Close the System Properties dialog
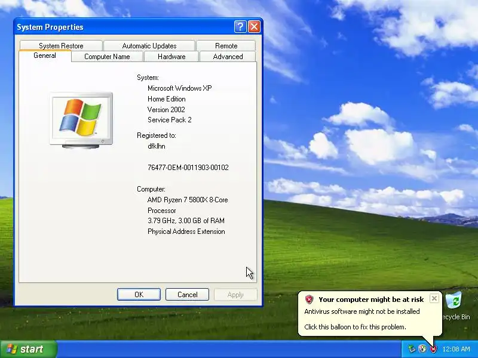Screen dimensions: 478x358 [x=254, y=27]
